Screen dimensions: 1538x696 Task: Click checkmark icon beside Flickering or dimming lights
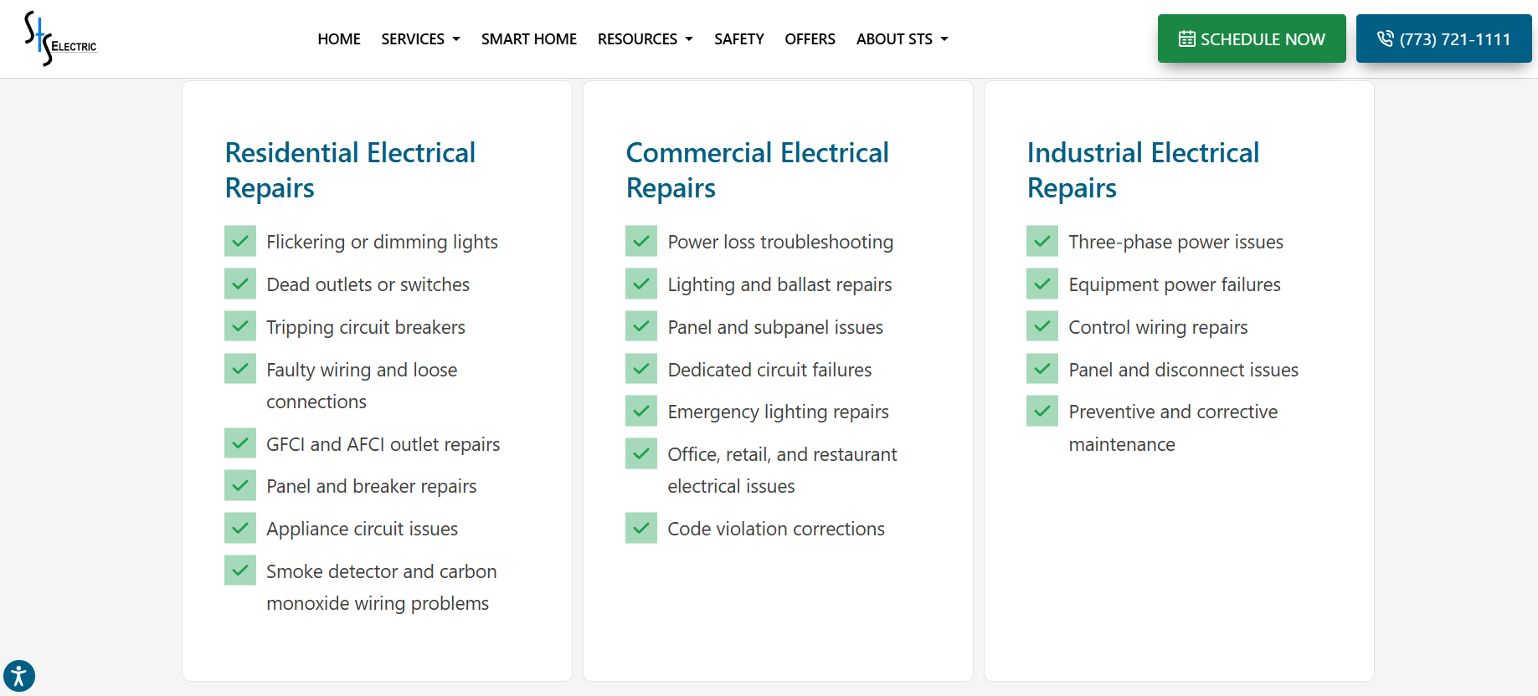coord(240,241)
